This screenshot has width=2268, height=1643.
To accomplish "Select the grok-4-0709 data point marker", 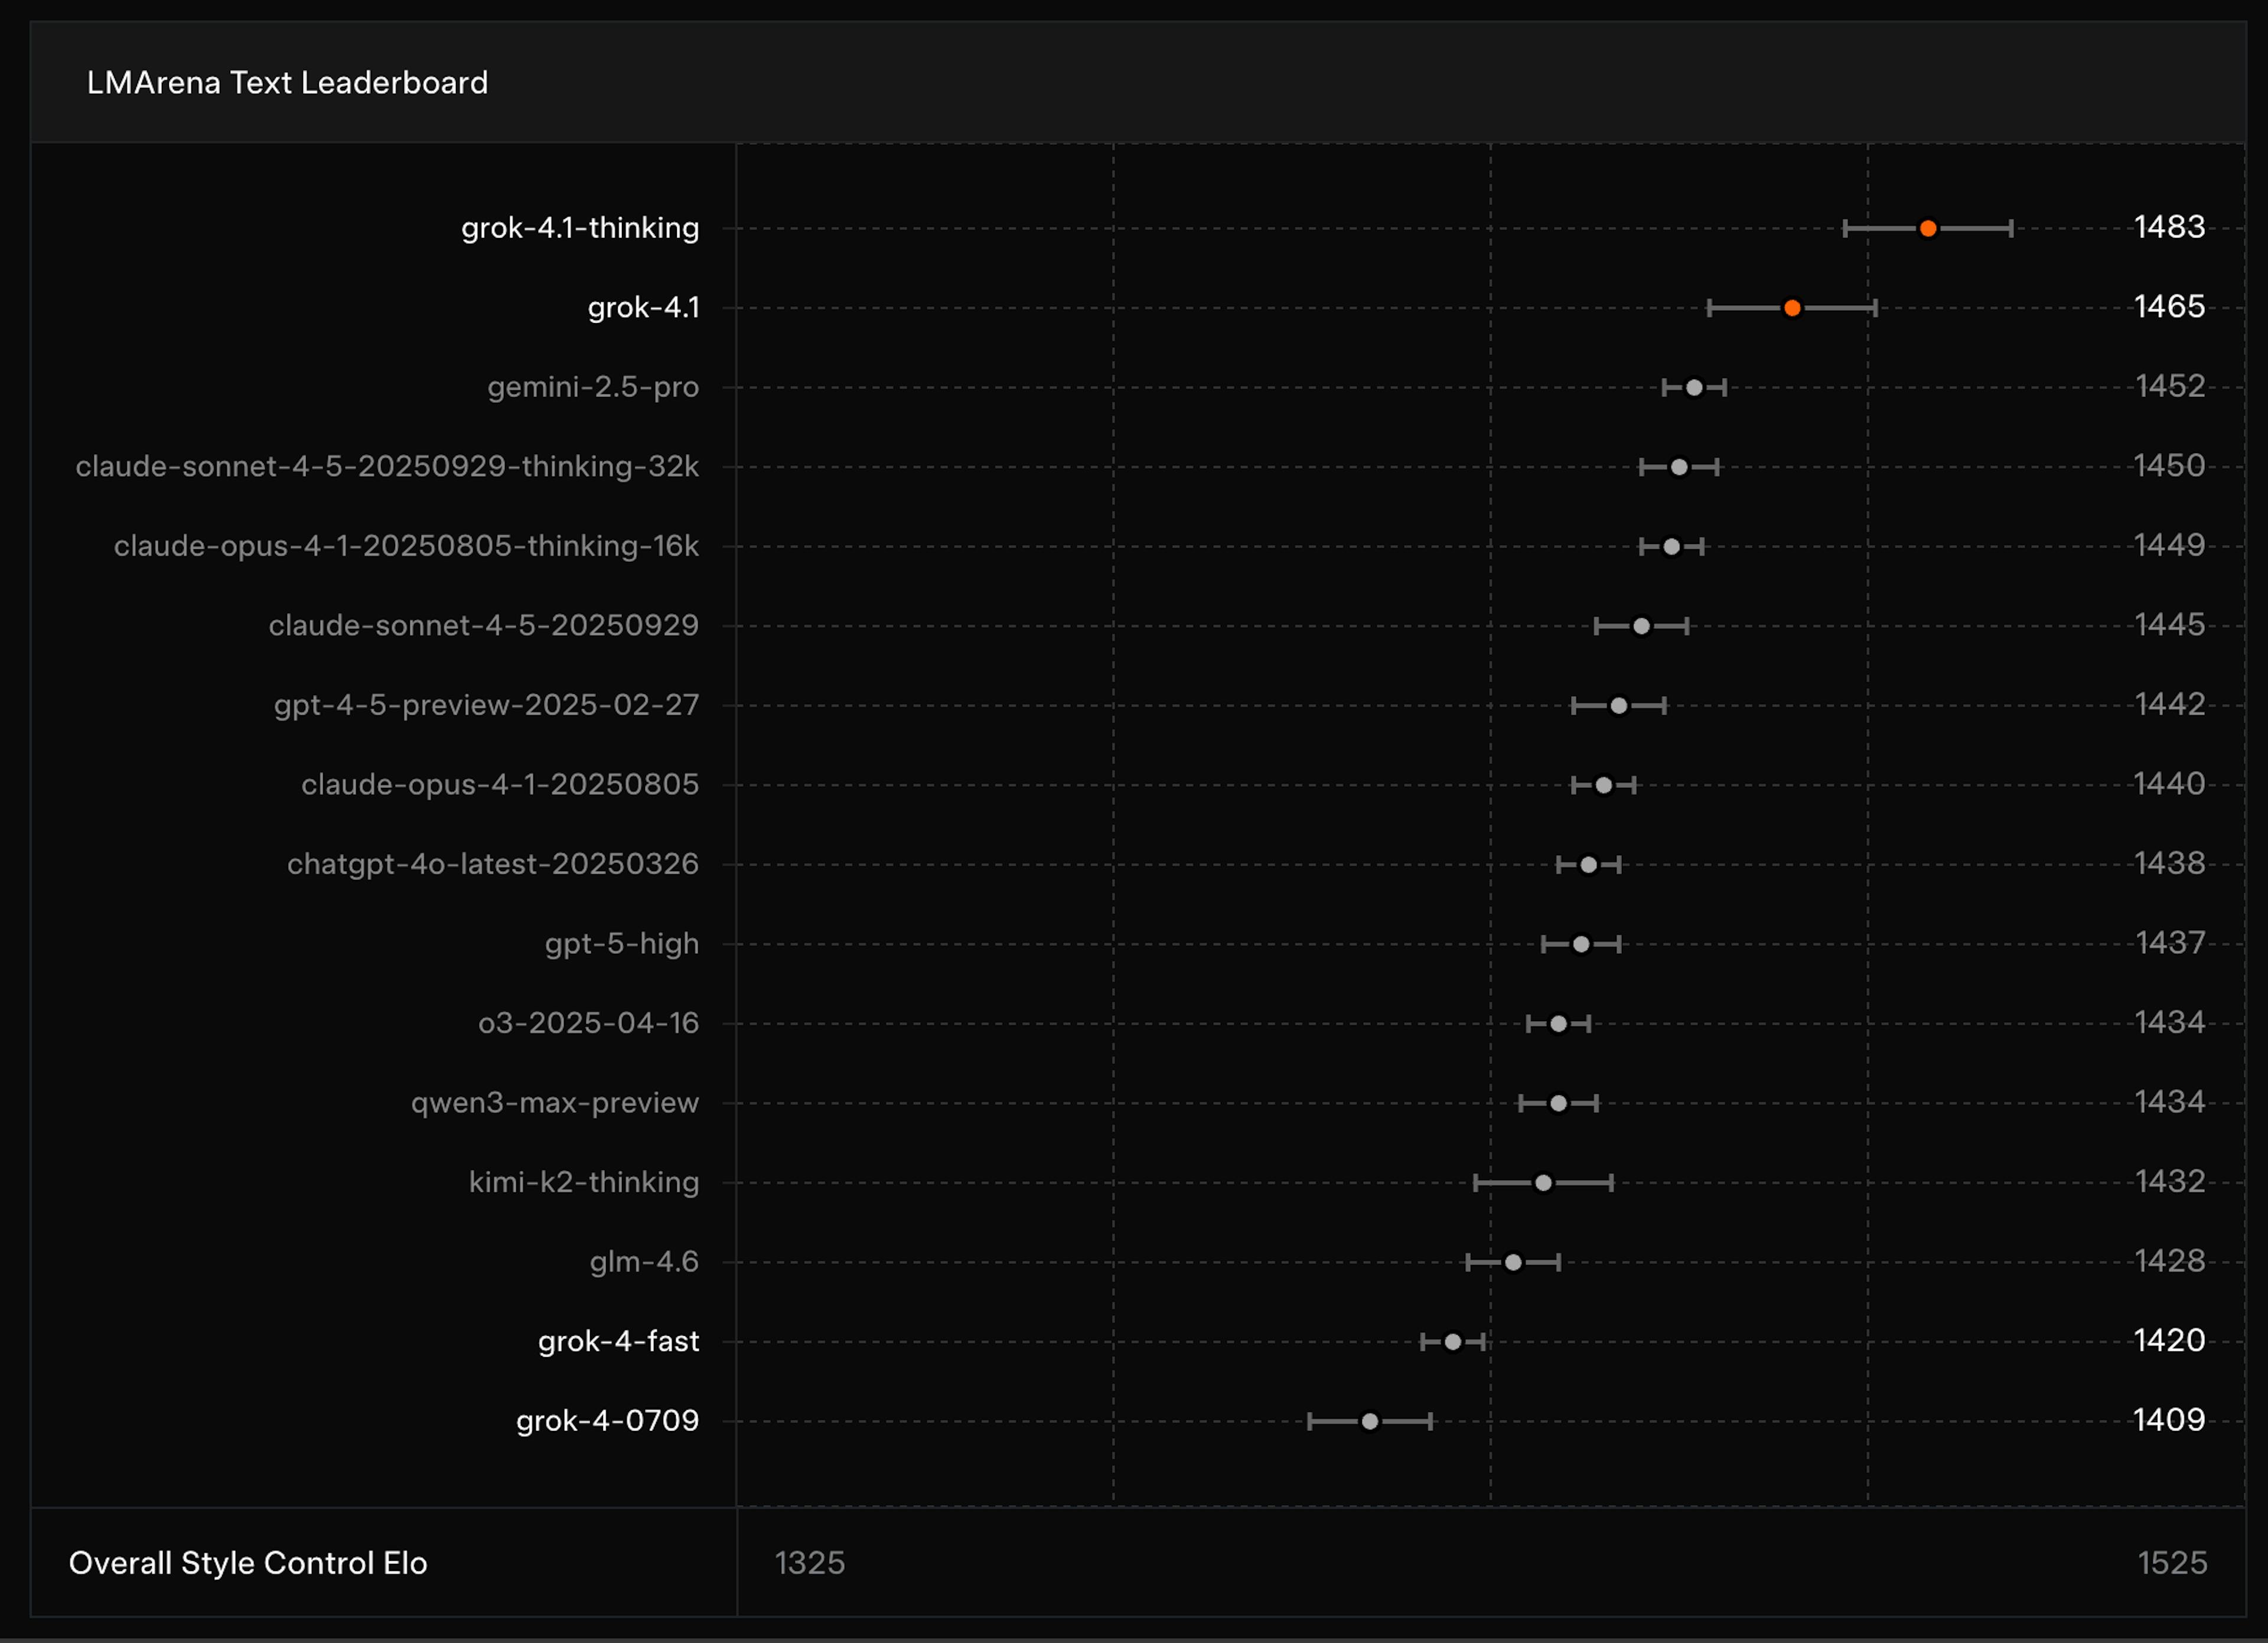I will (1370, 1420).
